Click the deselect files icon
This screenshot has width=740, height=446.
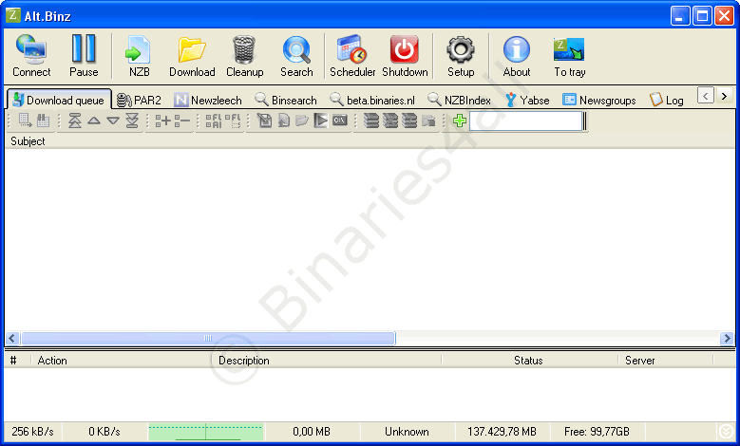233,121
